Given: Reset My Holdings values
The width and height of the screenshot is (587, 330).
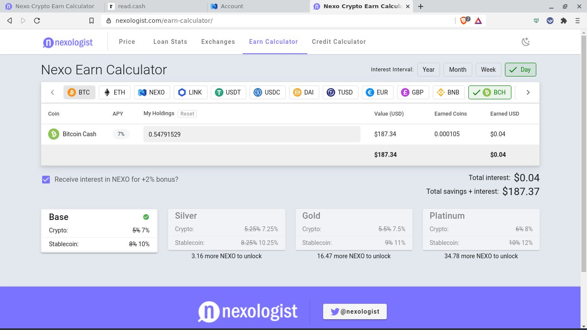Looking at the screenshot, I should tap(187, 114).
